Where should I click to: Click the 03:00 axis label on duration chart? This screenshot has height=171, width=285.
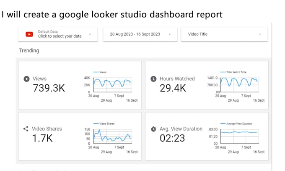[x=213, y=129]
